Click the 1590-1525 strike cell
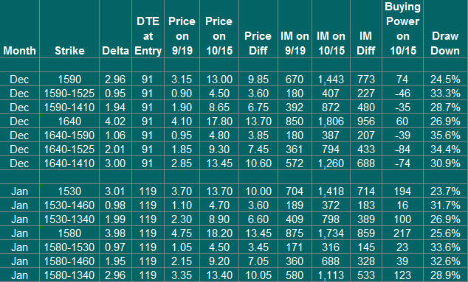The width and height of the screenshot is (468, 282). (x=69, y=94)
